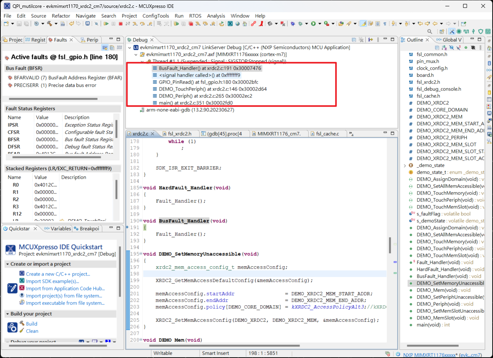Click 'Import SDK example(s)...' link
The width and height of the screenshot is (493, 358).
coord(52,281)
